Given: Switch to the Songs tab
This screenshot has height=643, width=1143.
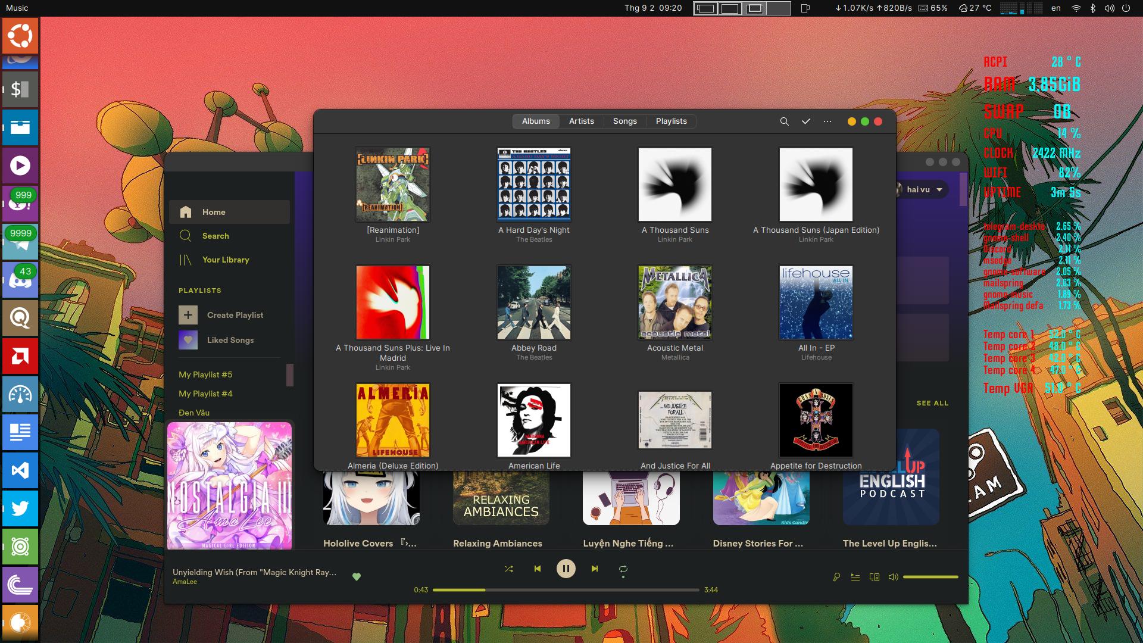Looking at the screenshot, I should tap(625, 121).
